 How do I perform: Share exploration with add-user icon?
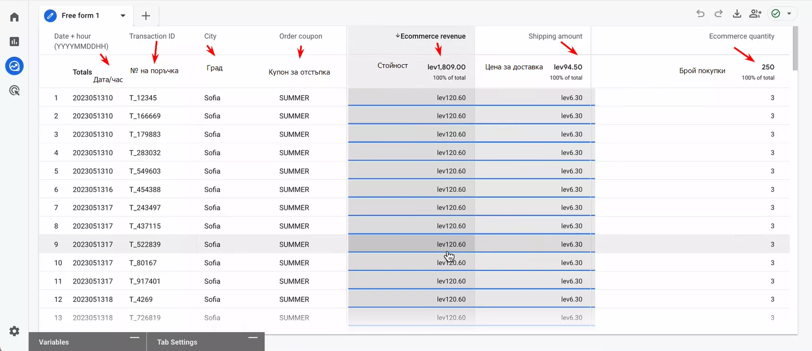755,14
